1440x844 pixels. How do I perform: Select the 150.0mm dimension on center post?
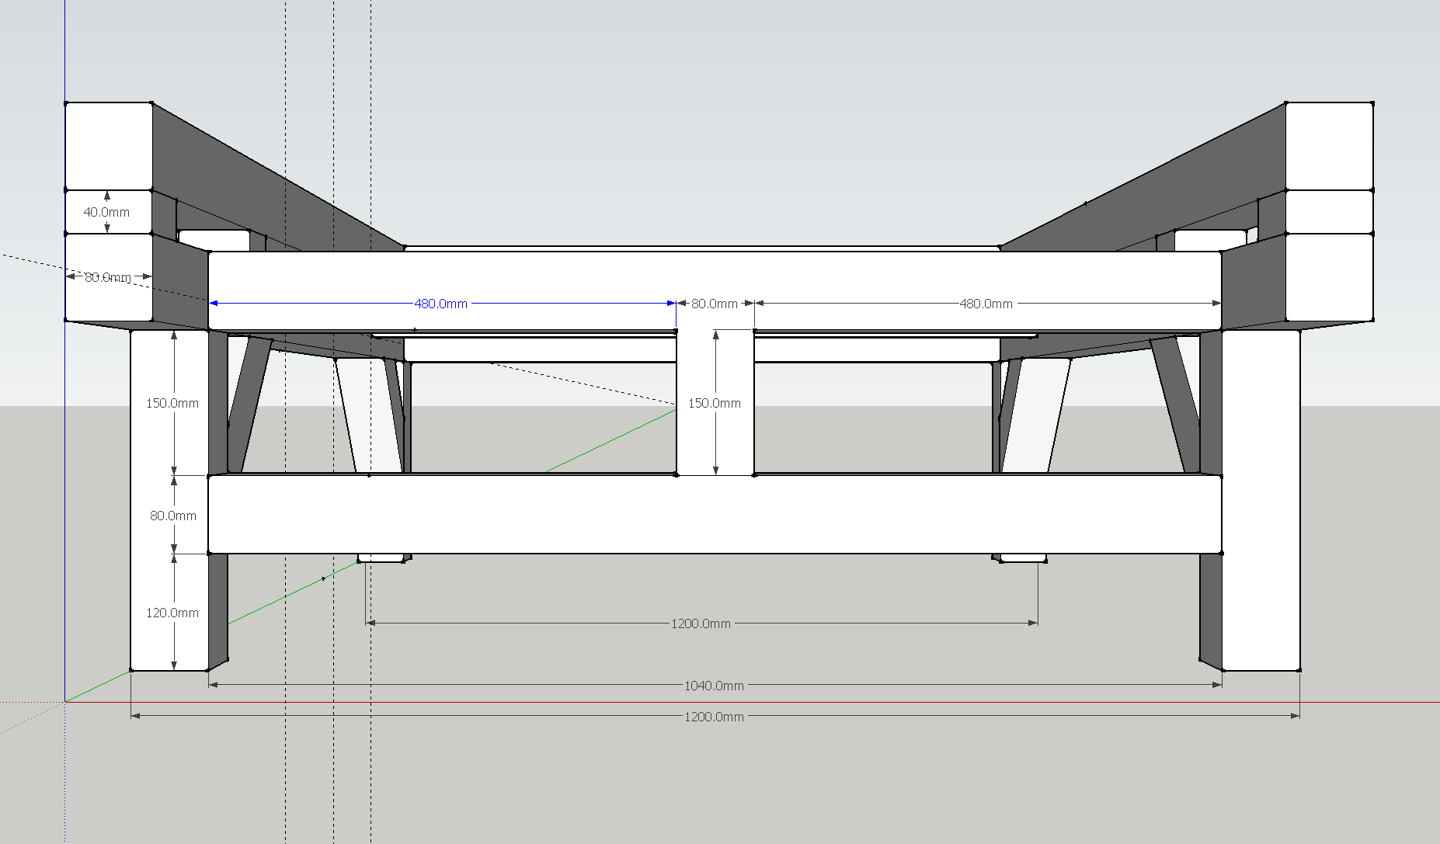coord(714,403)
